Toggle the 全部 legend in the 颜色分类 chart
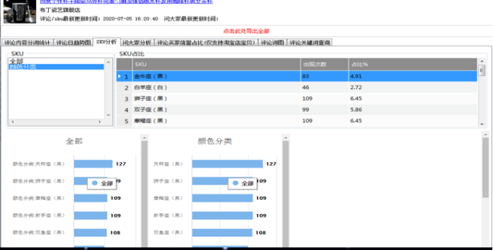The image size is (493, 250). tap(243, 183)
